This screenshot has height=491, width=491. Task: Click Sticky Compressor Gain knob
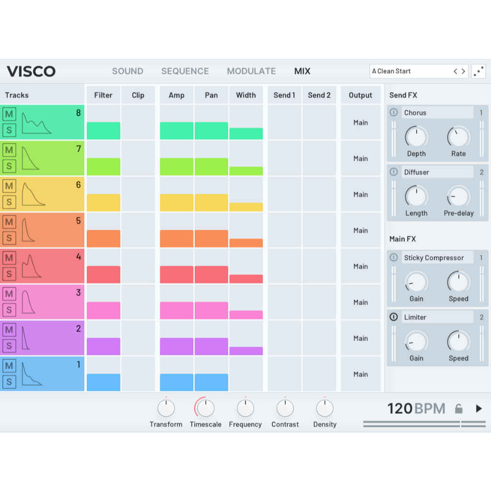tap(416, 282)
